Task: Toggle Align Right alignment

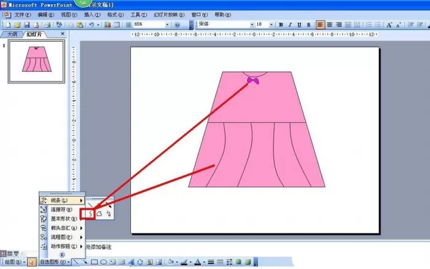Action: pos(338,25)
